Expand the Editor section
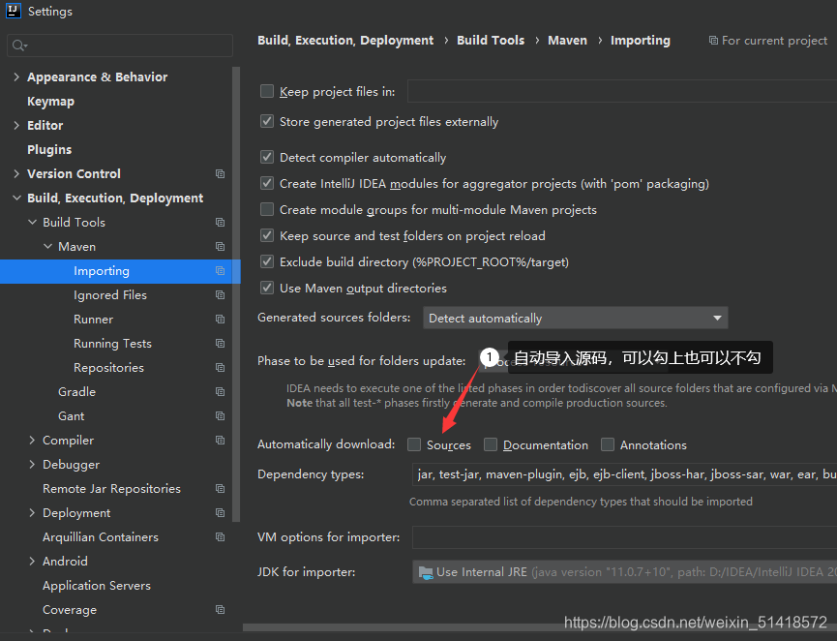 click(x=16, y=125)
